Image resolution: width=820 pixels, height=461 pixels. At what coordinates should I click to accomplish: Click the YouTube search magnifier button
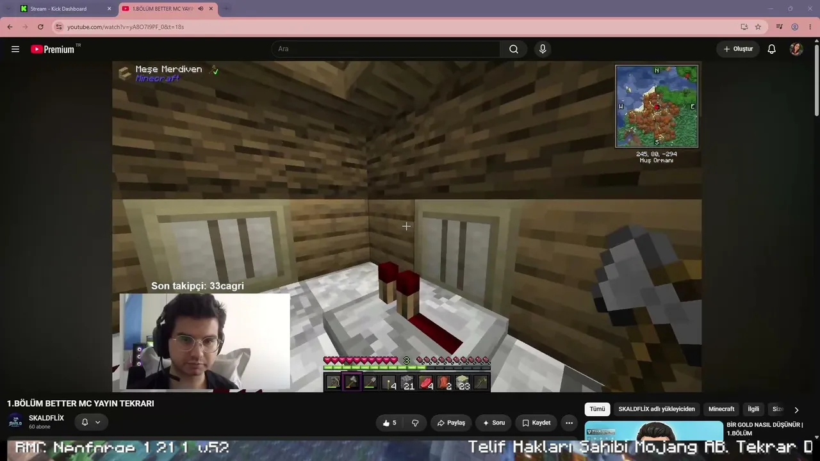pos(514,49)
